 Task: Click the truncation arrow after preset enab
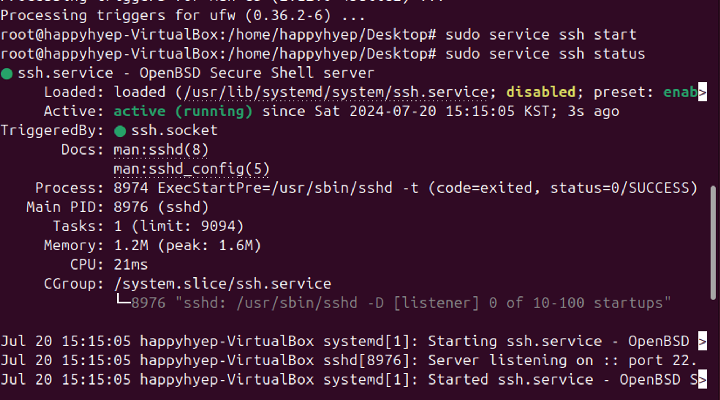702,92
